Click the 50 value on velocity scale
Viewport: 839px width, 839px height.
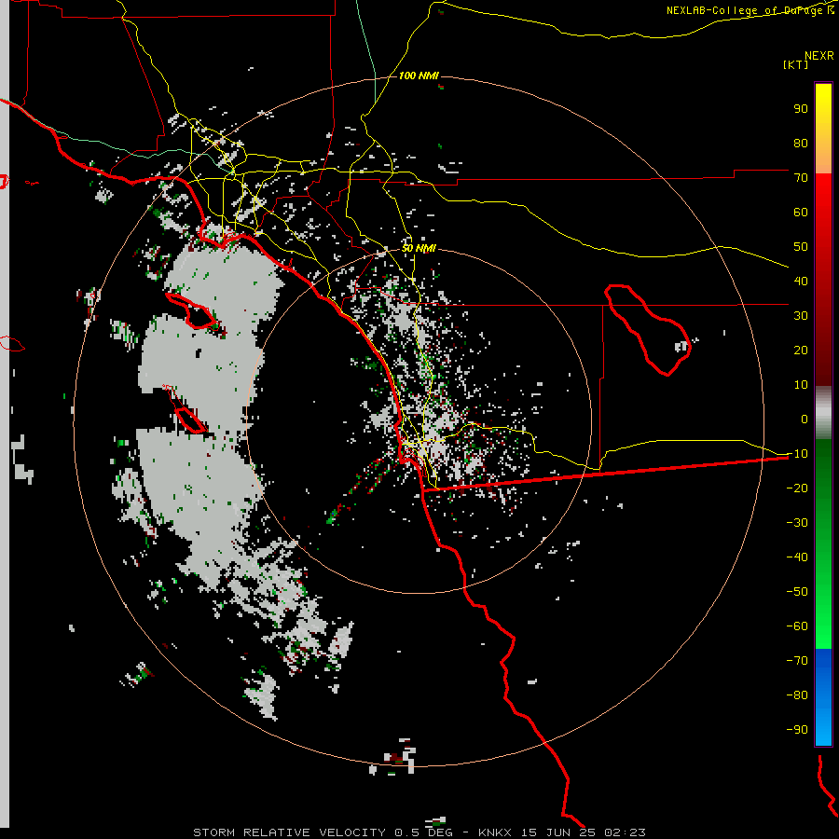(x=801, y=247)
